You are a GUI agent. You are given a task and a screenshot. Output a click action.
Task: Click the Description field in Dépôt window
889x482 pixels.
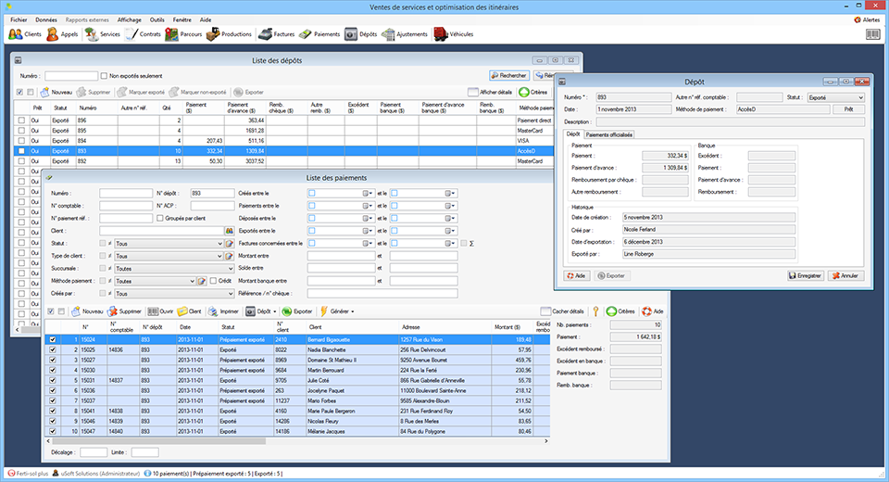coord(731,121)
